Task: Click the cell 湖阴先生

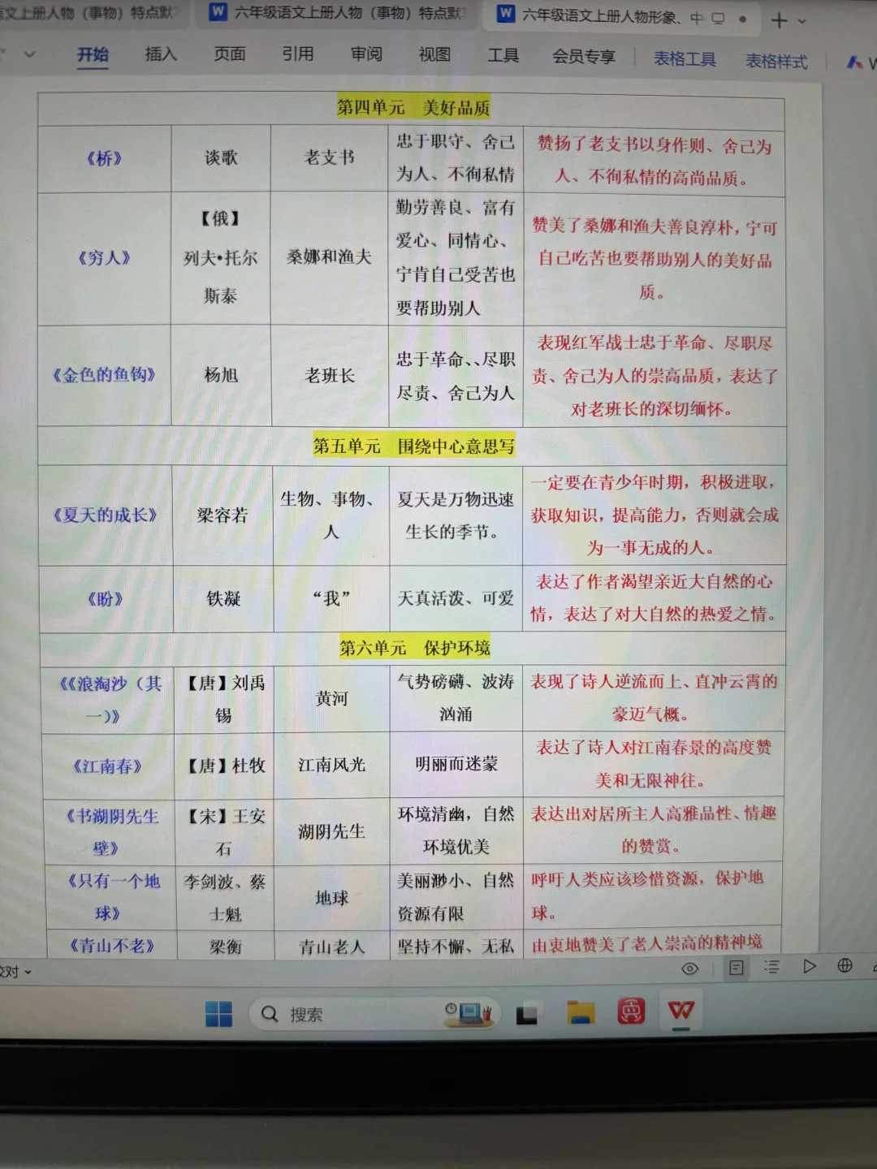Action: (332, 831)
